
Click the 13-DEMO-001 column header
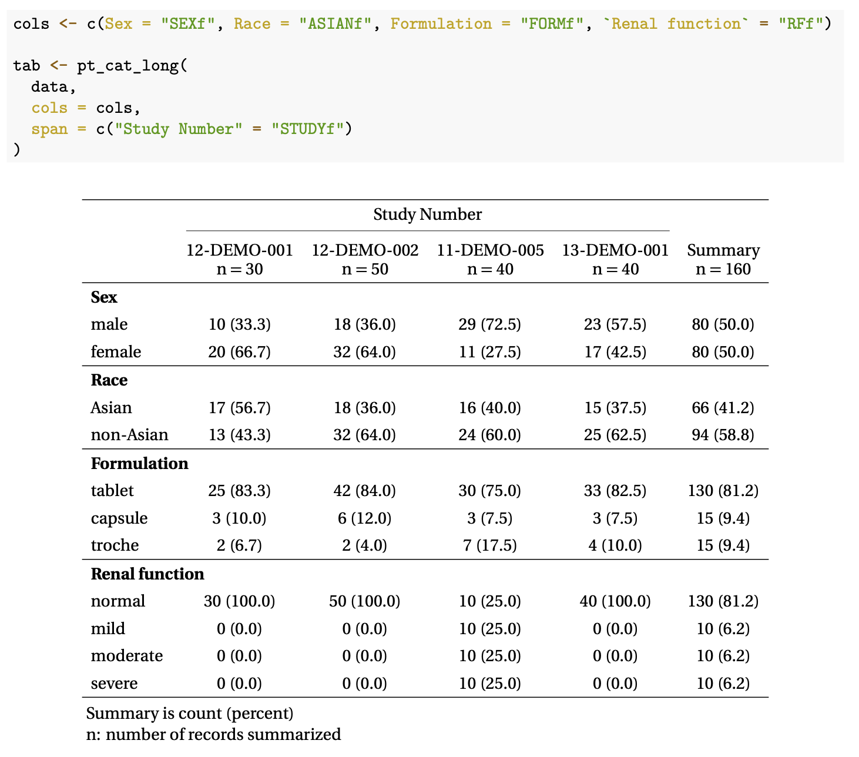click(x=615, y=251)
